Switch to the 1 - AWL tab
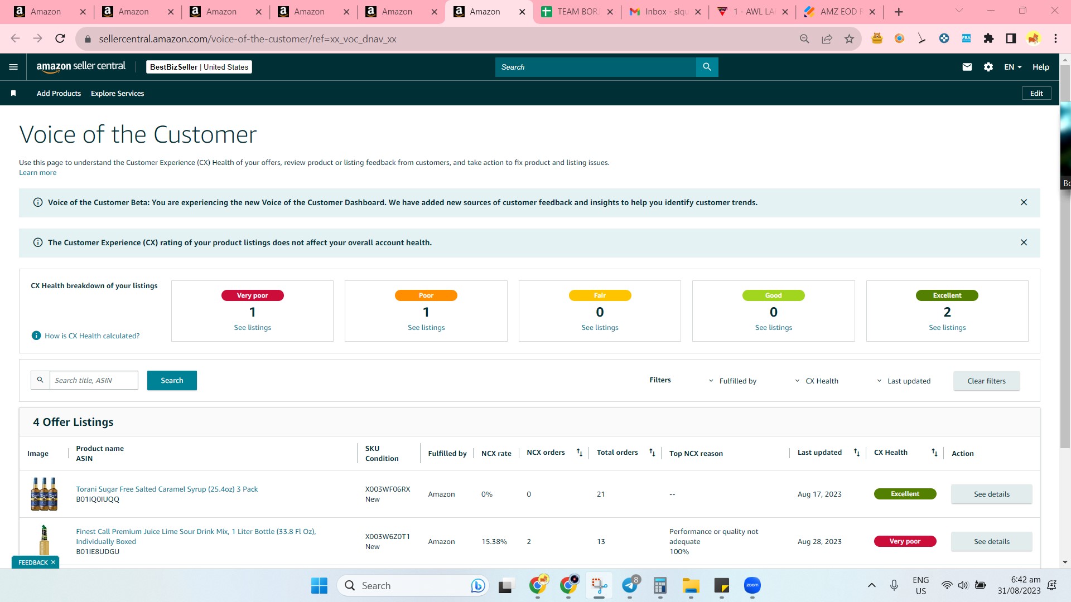 coord(753,12)
